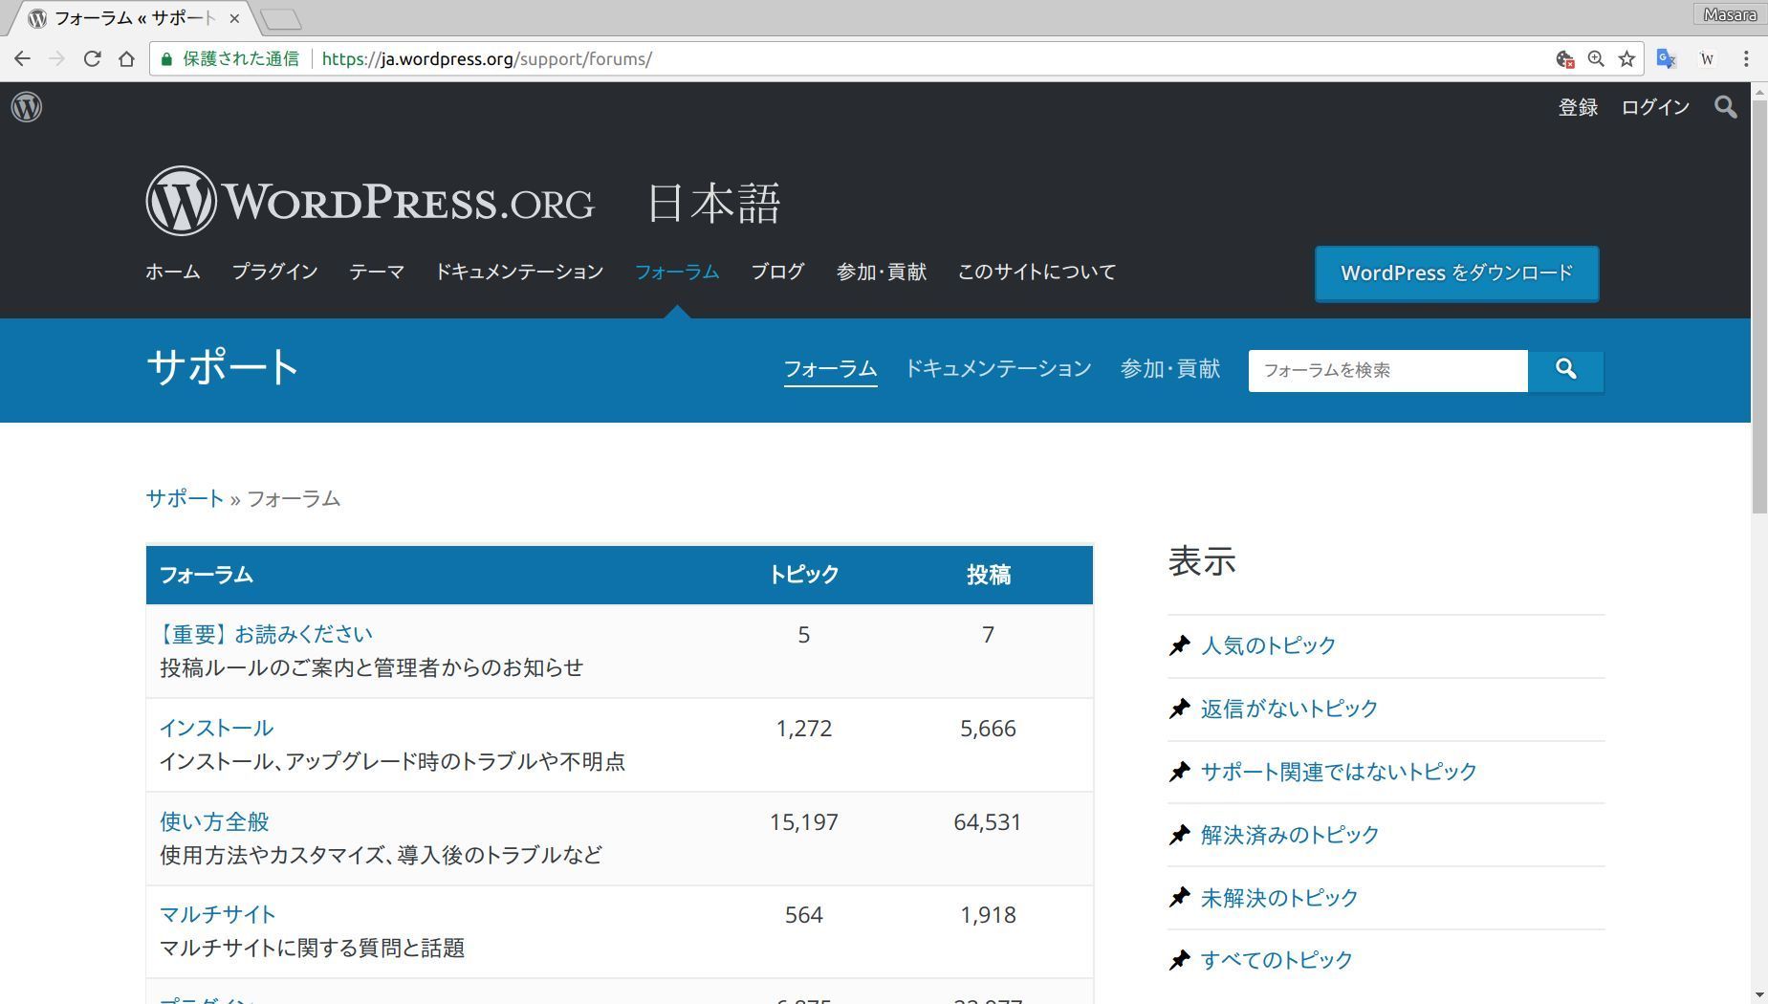1768x1004 pixels.
Task: Click the scrollbar down arrow
Action: tap(1759, 995)
